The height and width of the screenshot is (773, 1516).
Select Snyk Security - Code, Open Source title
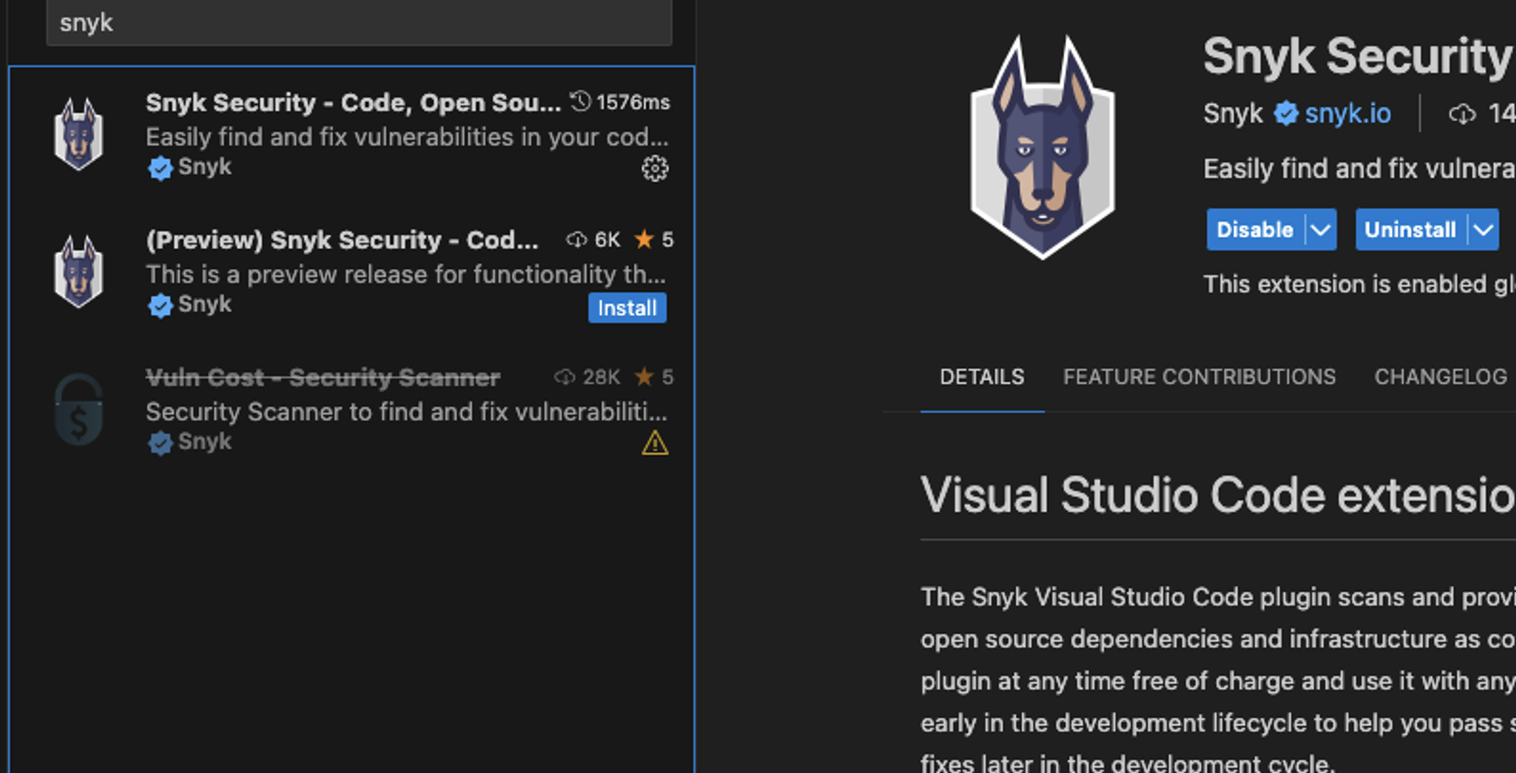tap(353, 102)
